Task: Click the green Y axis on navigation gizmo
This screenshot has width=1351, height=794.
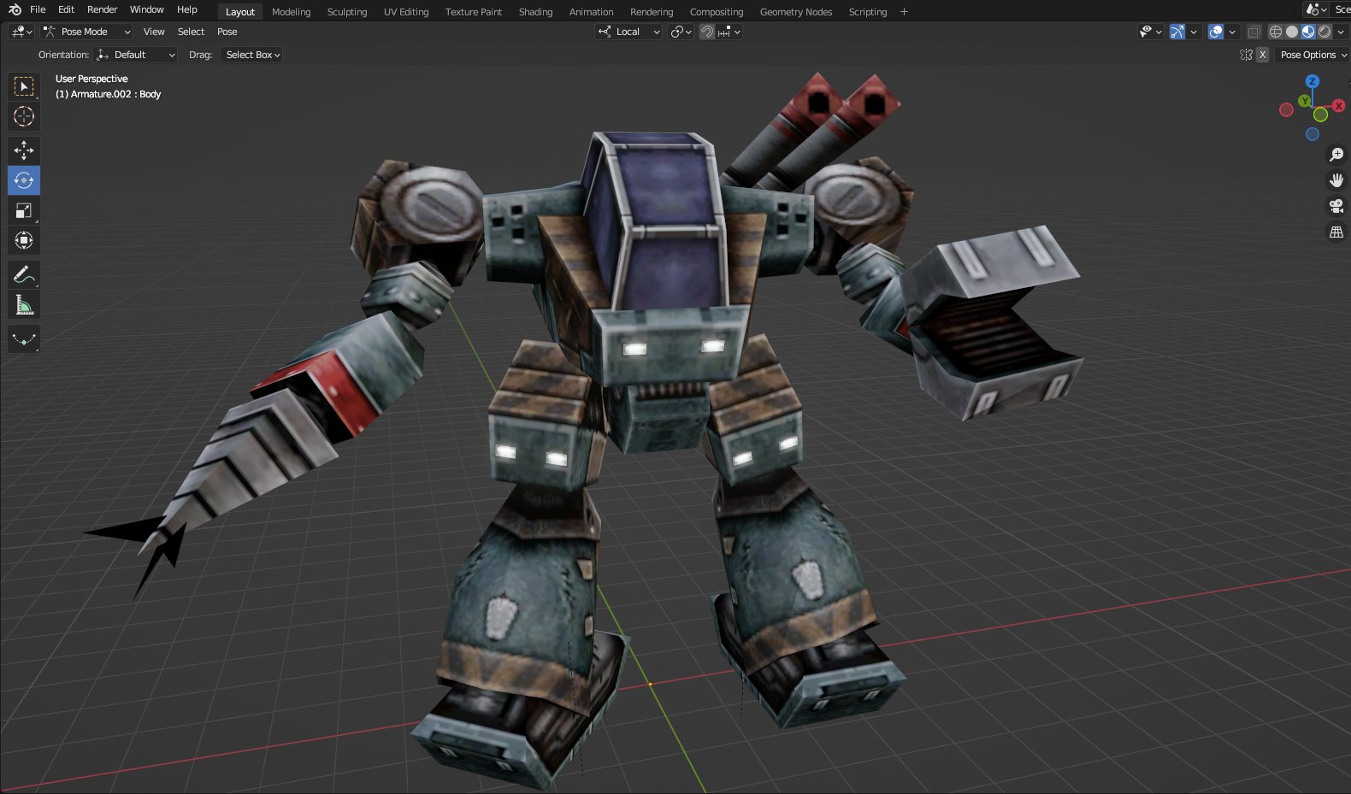Action: (1304, 101)
